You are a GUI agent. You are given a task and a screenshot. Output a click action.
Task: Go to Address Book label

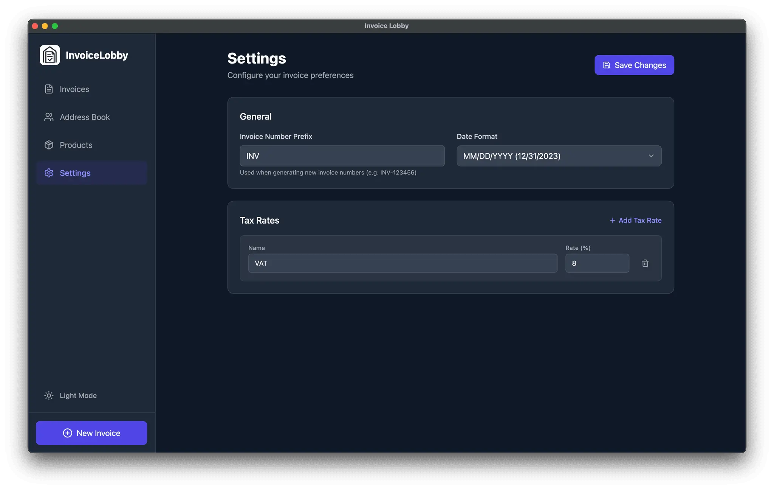[x=85, y=117]
